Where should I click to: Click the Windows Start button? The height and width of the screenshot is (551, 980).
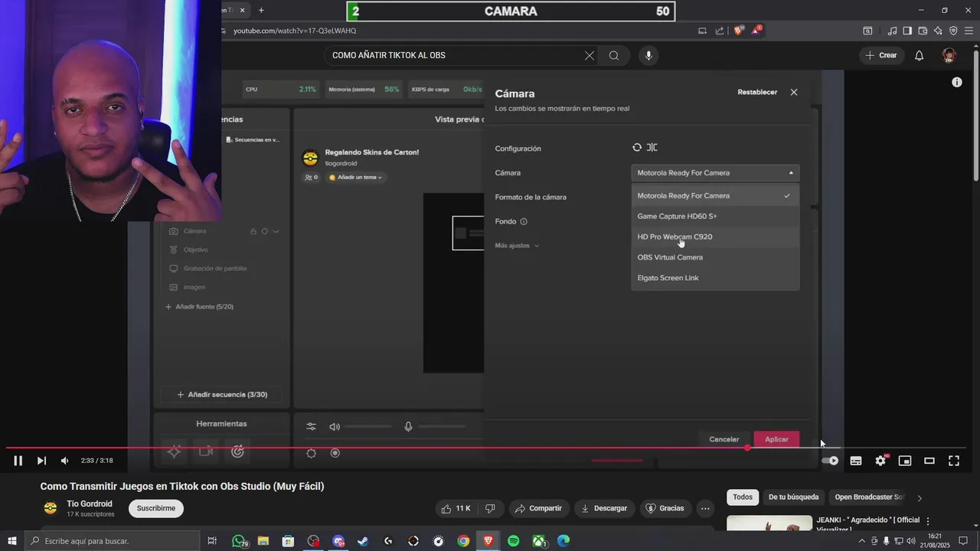[x=11, y=541]
